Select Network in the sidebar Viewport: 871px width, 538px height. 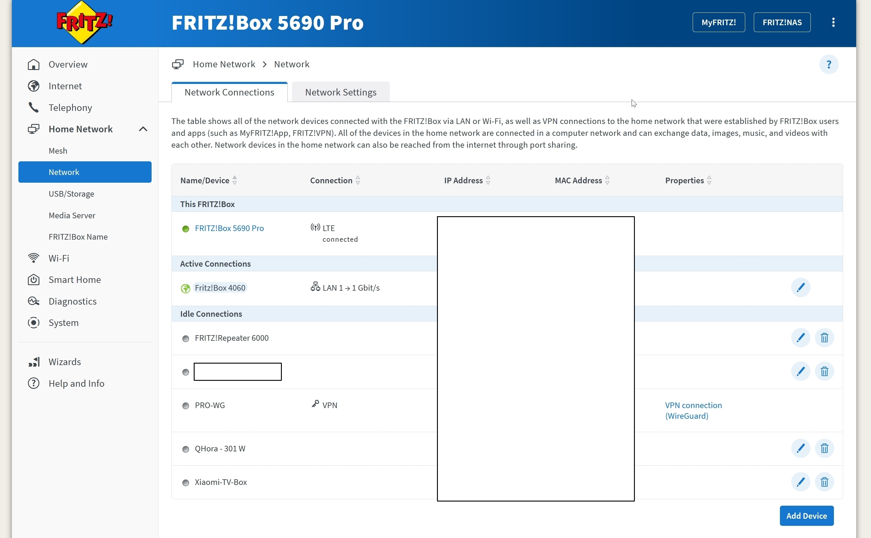click(x=85, y=172)
